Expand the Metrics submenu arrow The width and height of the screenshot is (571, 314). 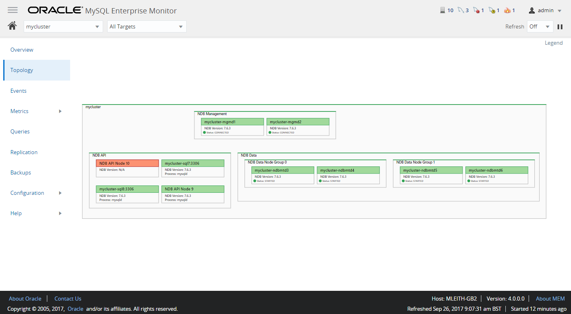coord(60,111)
